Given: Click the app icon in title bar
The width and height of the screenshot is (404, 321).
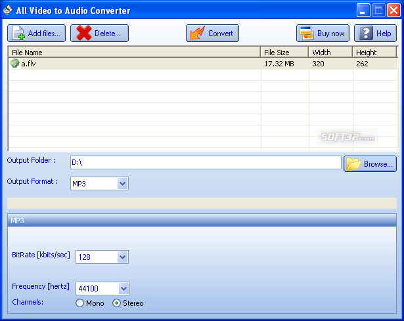Looking at the screenshot, I should (8, 10).
